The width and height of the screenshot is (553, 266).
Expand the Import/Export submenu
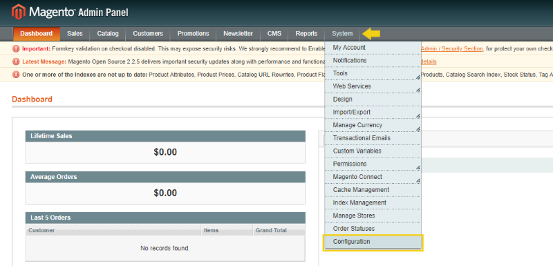373,113
